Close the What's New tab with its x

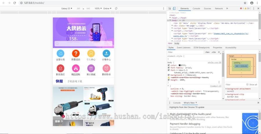pos(196,103)
